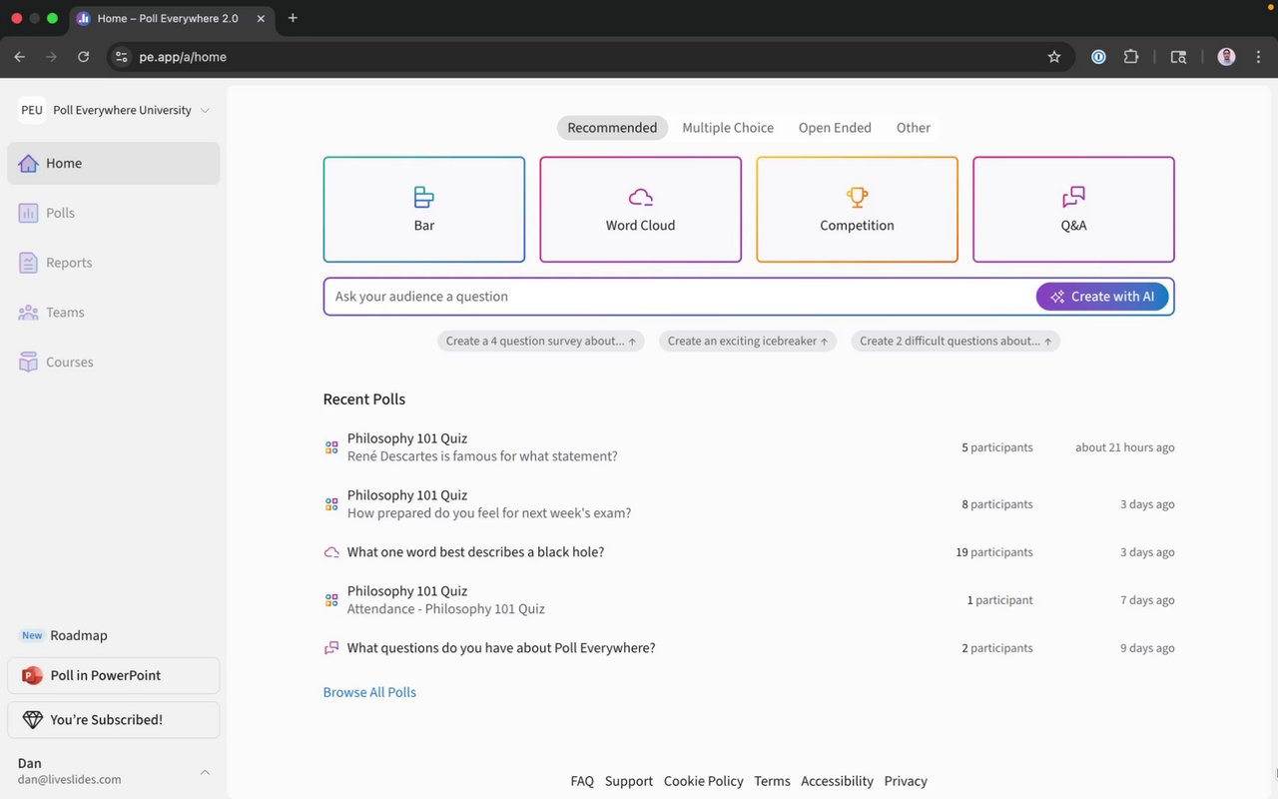Bookmark this page with the star icon
1278x799 pixels.
[x=1054, y=57]
